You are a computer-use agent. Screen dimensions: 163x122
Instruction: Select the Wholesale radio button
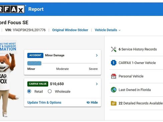coord(50,91)
